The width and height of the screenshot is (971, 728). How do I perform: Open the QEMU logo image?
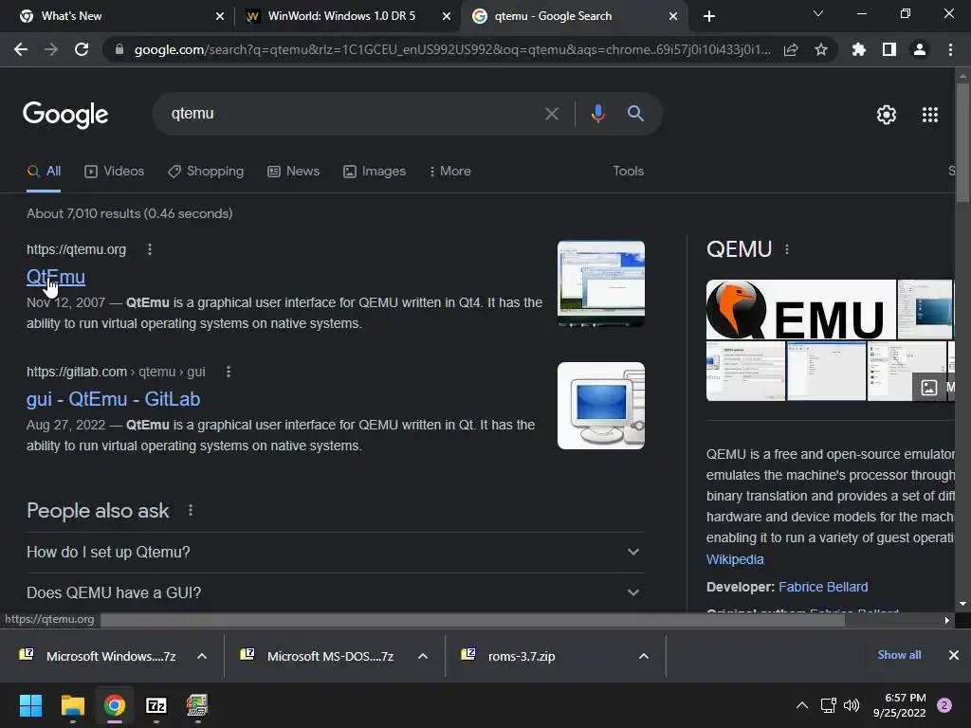click(800, 310)
